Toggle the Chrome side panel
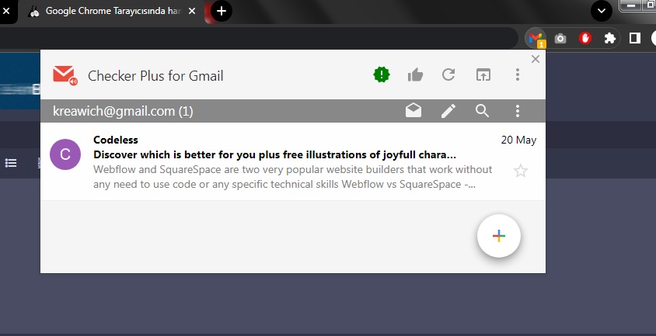The width and height of the screenshot is (656, 336). 635,39
